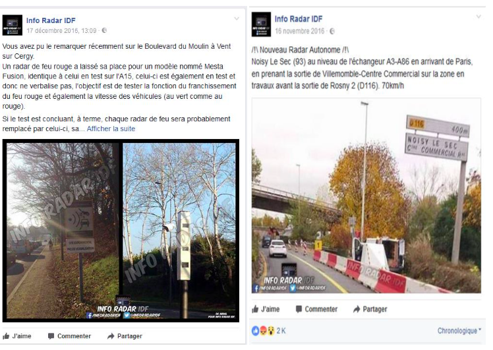
Task: Like the Noisy Le Sec radar post
Action: point(266,309)
